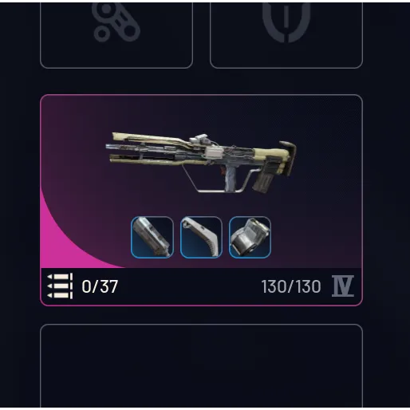Click the tier IV roman numeral badge
The image size is (410, 410).
point(343,286)
